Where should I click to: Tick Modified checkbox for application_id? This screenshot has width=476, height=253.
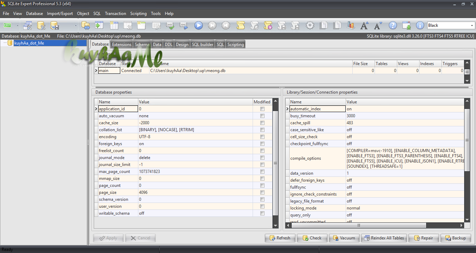click(262, 109)
